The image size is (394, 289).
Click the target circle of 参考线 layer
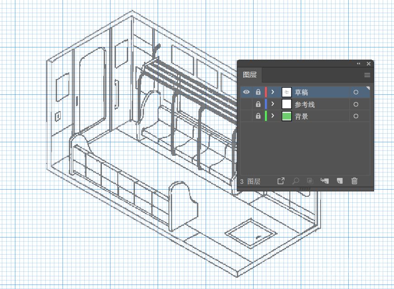coord(356,104)
